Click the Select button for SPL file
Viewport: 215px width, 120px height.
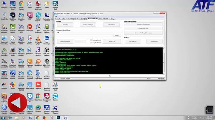click(x=117, y=35)
